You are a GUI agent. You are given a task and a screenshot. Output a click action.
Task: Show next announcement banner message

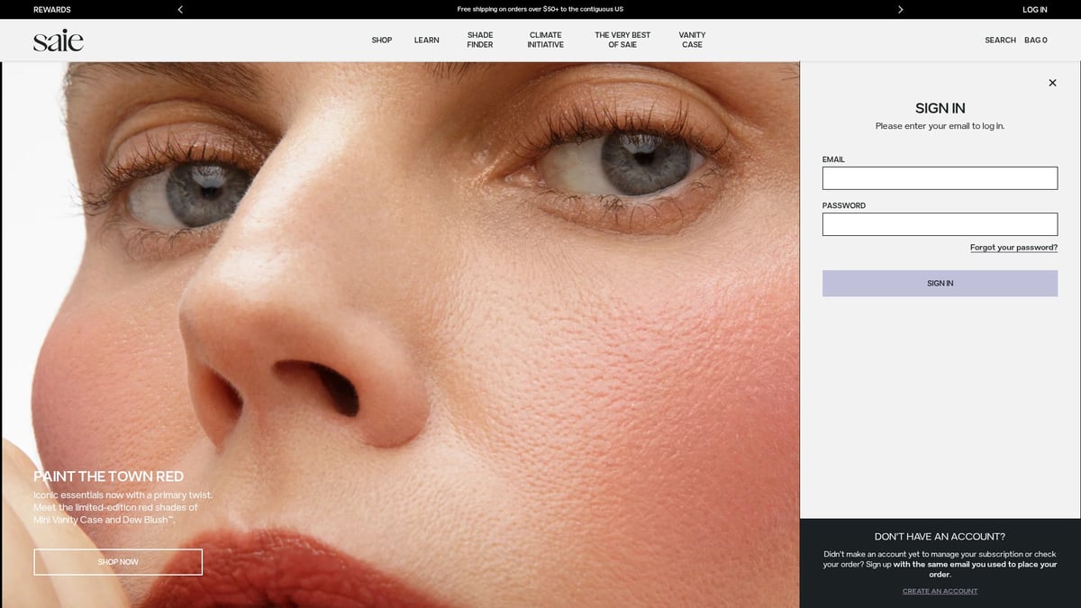[x=900, y=9]
